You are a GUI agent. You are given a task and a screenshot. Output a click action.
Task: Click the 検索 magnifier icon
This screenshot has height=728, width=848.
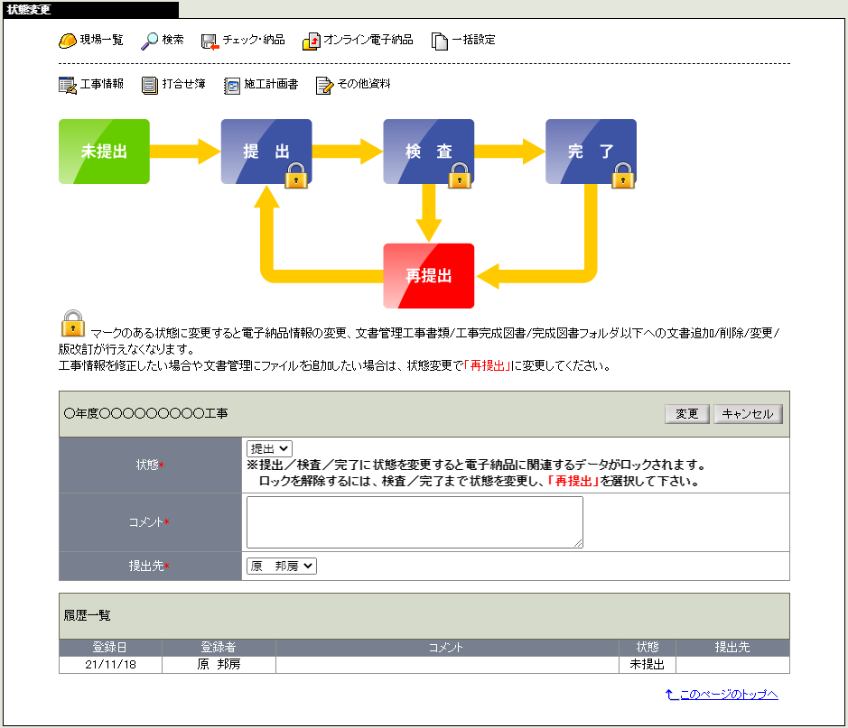pos(149,41)
